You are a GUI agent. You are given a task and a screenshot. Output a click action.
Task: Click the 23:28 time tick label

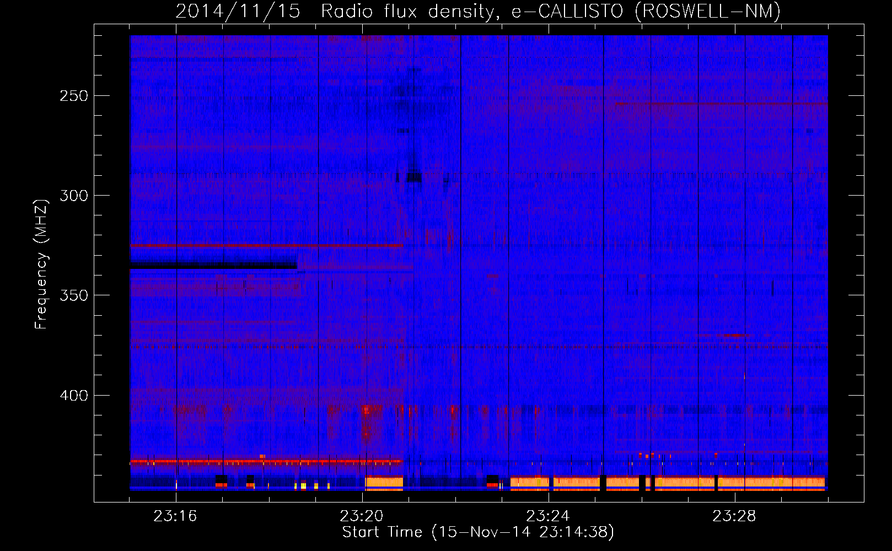[x=734, y=516]
